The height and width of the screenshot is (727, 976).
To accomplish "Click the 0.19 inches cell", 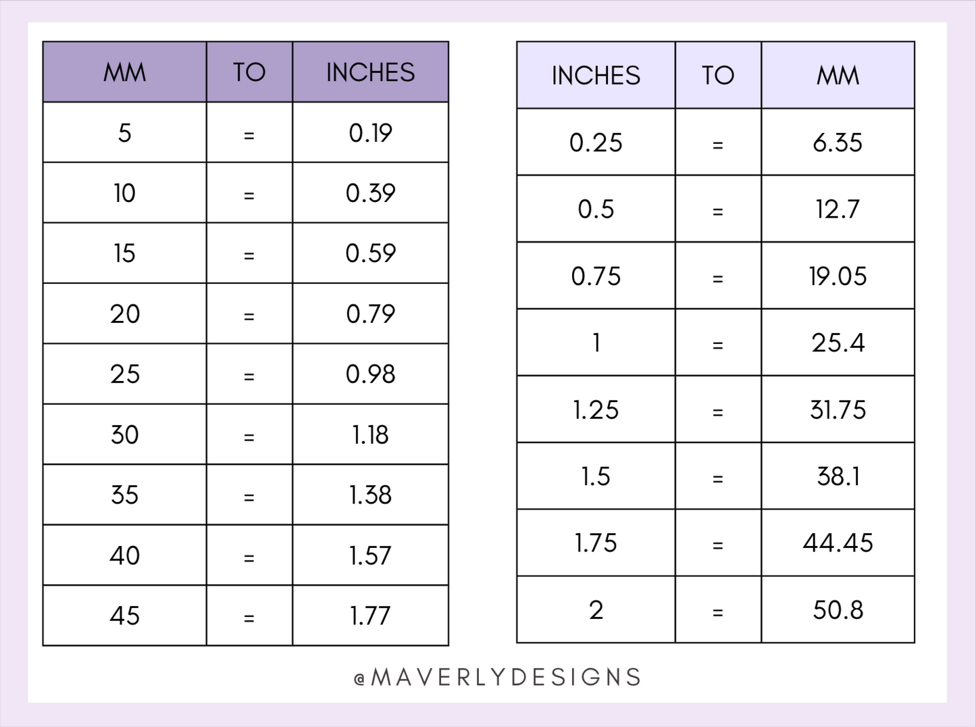I will (370, 132).
